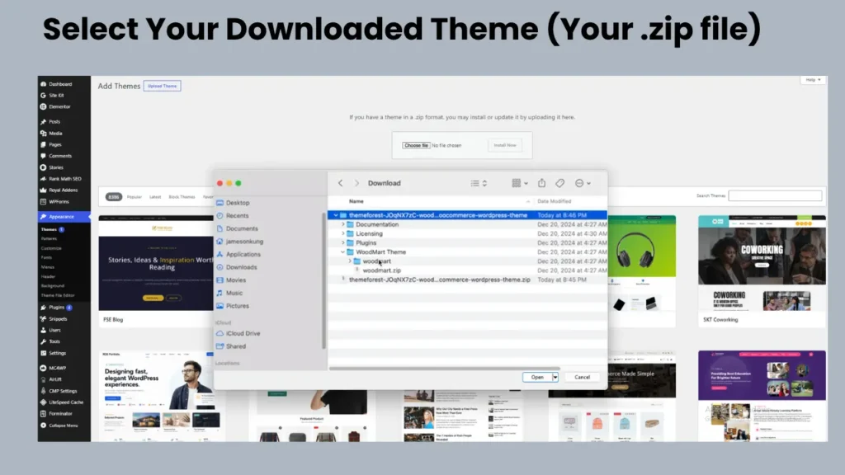Open the grid grouping icon menu
Screen dimensions: 845x475
click(x=520, y=183)
